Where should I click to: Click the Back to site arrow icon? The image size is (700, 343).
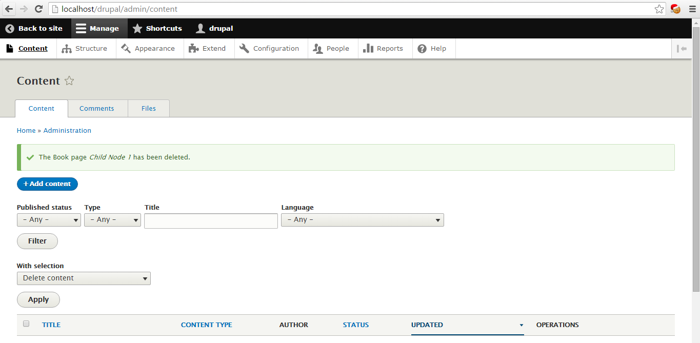point(10,29)
